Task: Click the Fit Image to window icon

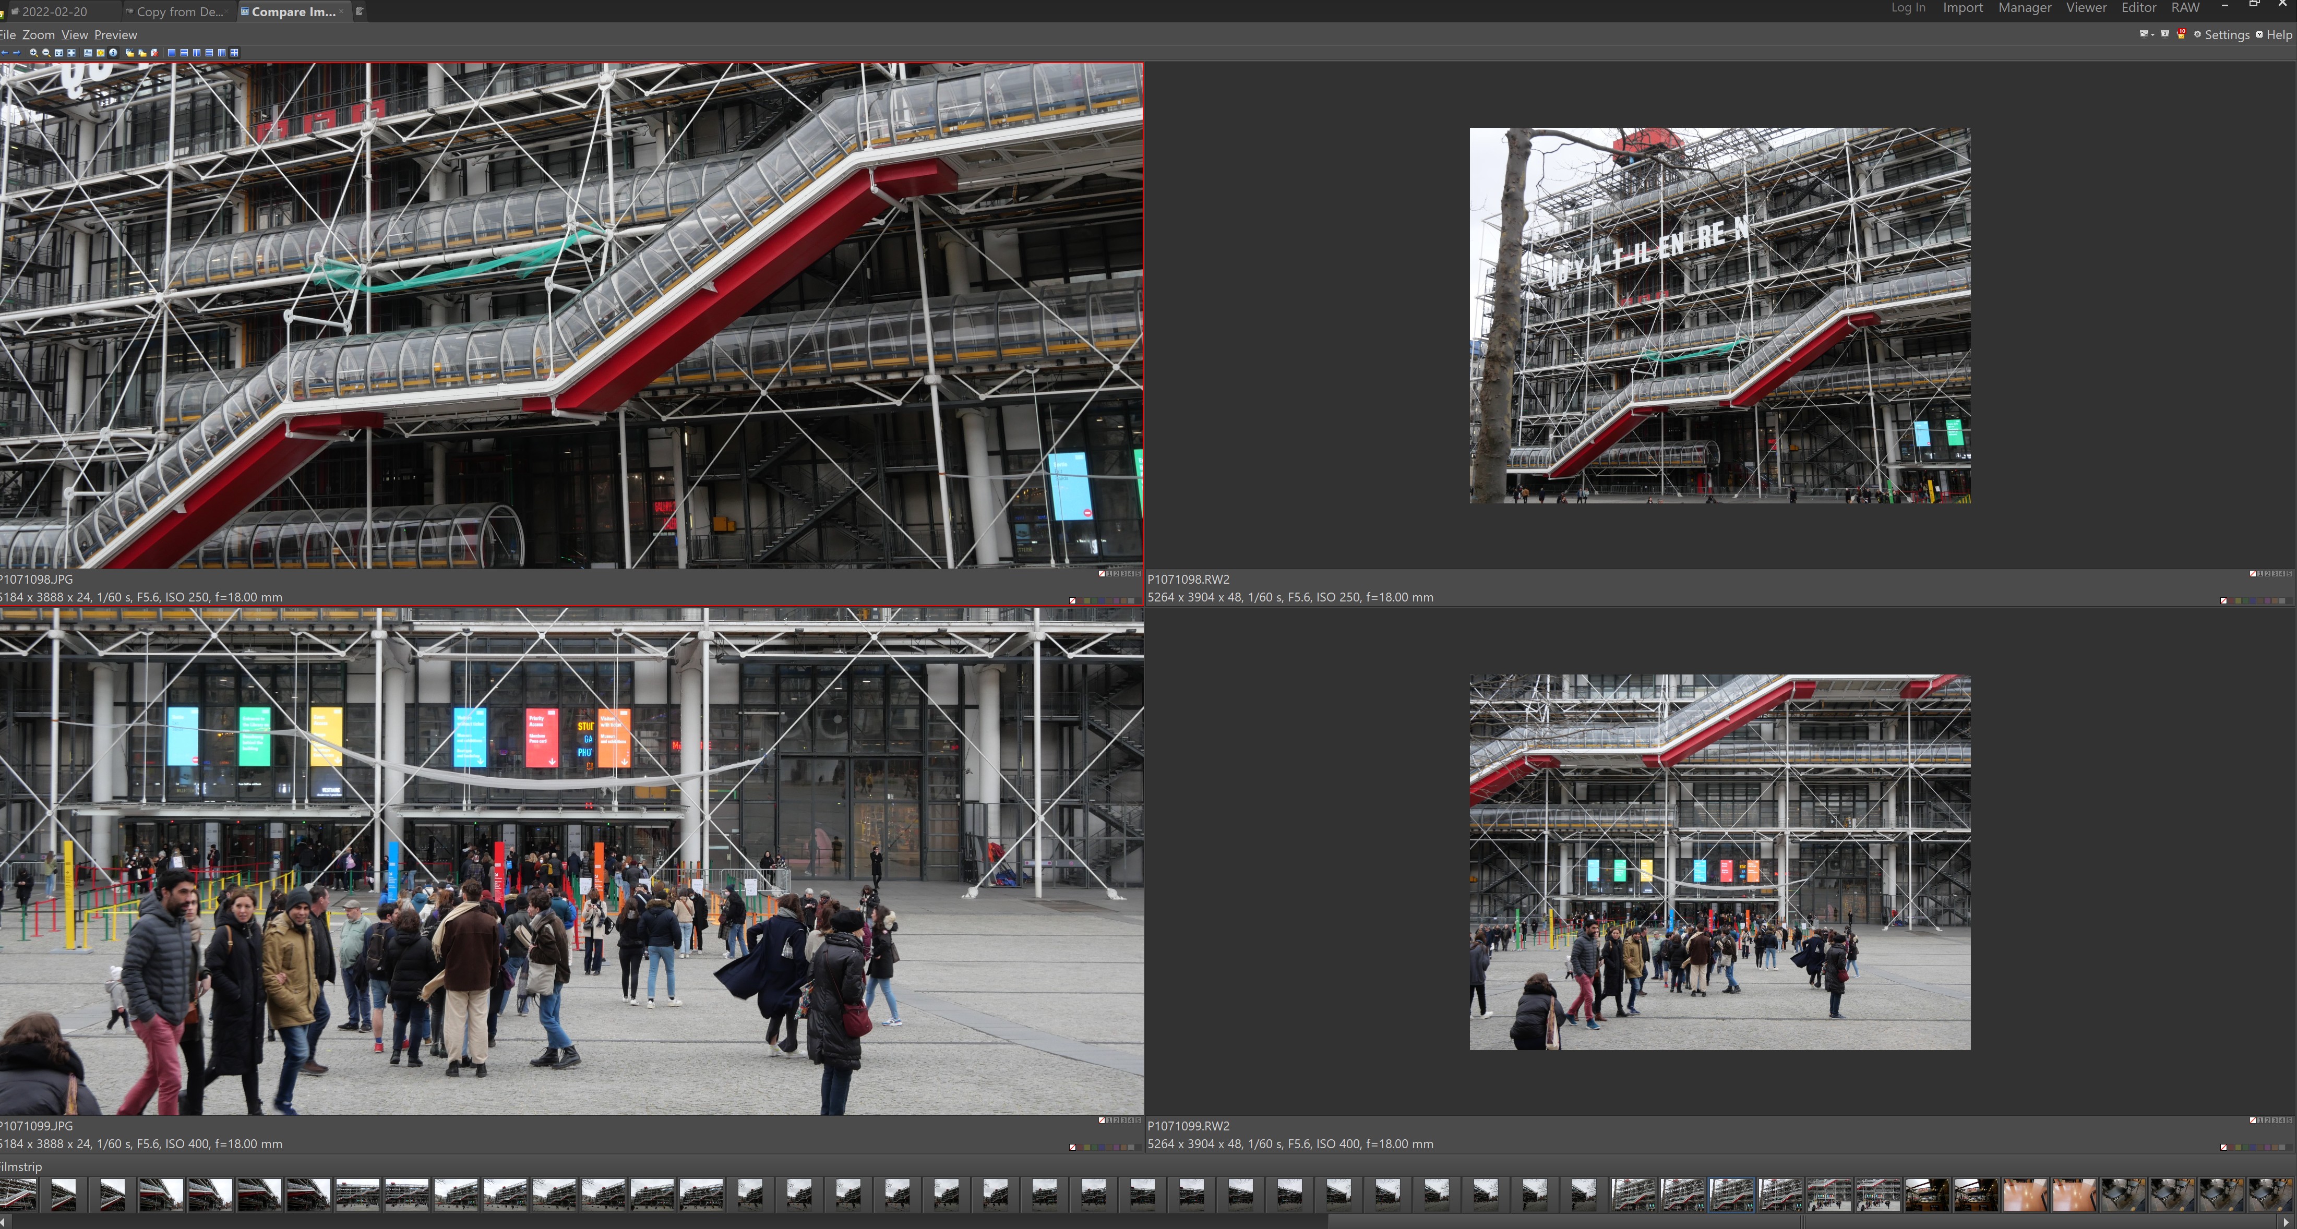Action: tap(71, 53)
